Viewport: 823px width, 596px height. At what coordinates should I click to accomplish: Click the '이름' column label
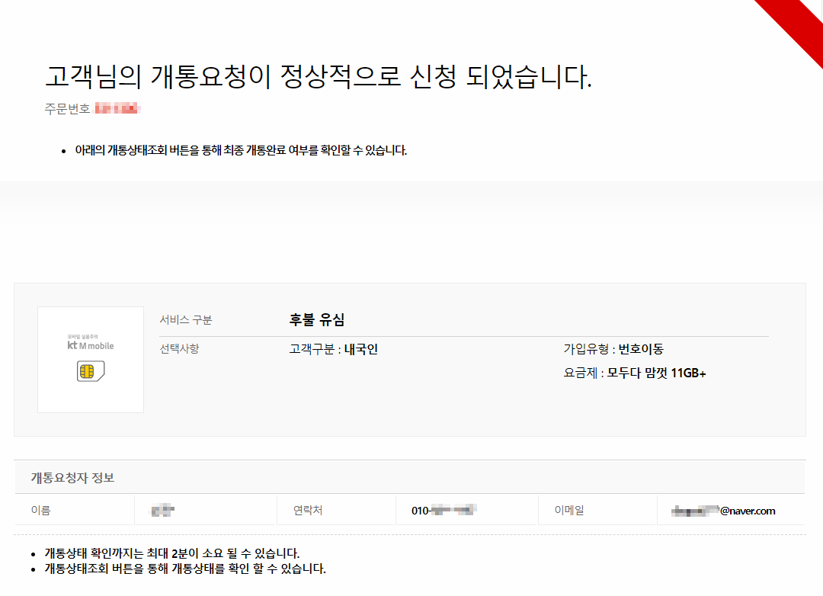coord(41,510)
